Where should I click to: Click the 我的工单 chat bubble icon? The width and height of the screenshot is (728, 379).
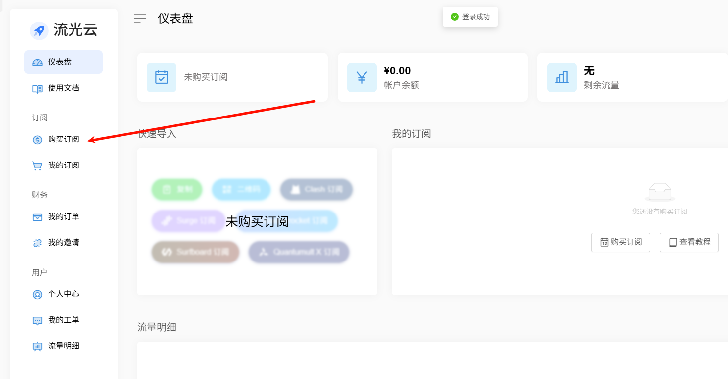(x=37, y=321)
